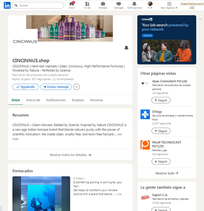Click the search magnifier icon
The image size is (204, 211).
pos(16,5)
